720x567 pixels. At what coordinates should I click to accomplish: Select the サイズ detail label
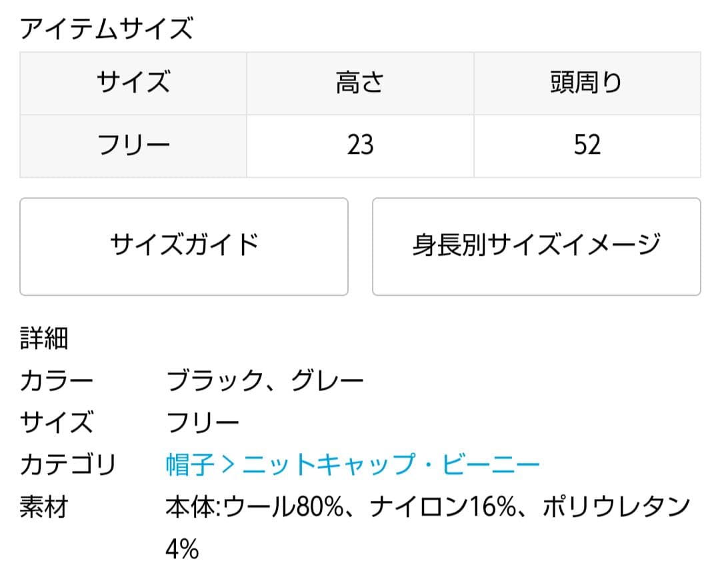point(60,420)
